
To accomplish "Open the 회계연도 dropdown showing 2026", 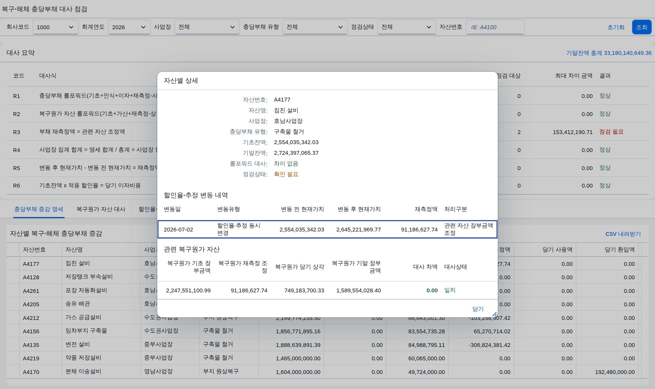I will tap(129, 27).
